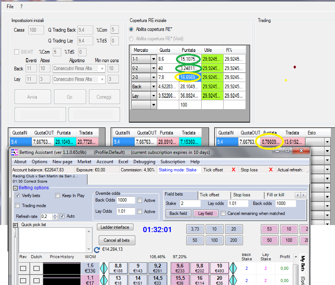Open the About menu in Betting Assistant
The width and height of the screenshot is (335, 285).
click(20, 162)
